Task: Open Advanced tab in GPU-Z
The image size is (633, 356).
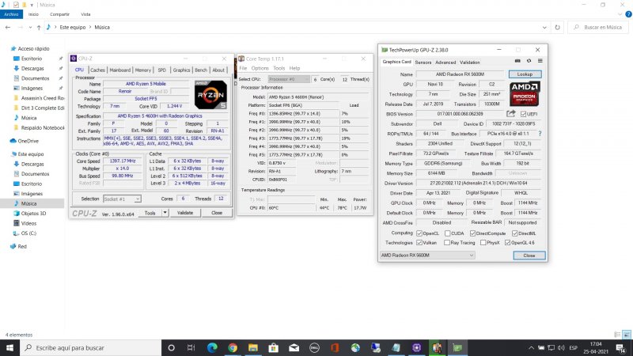Action: point(445,62)
